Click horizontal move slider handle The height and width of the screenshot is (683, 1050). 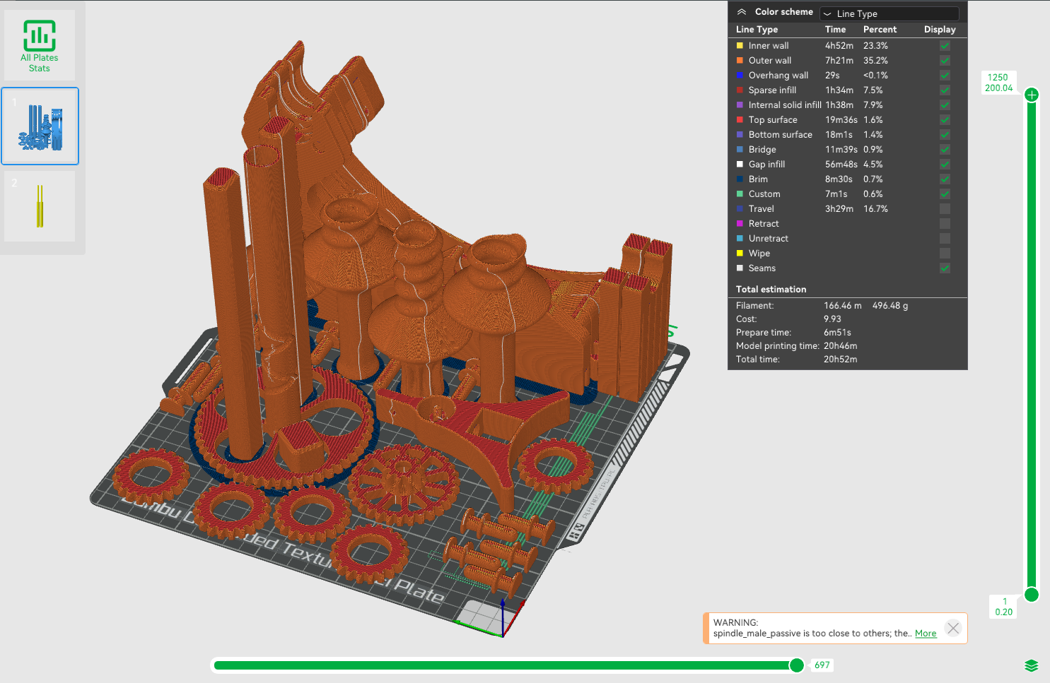click(x=797, y=665)
